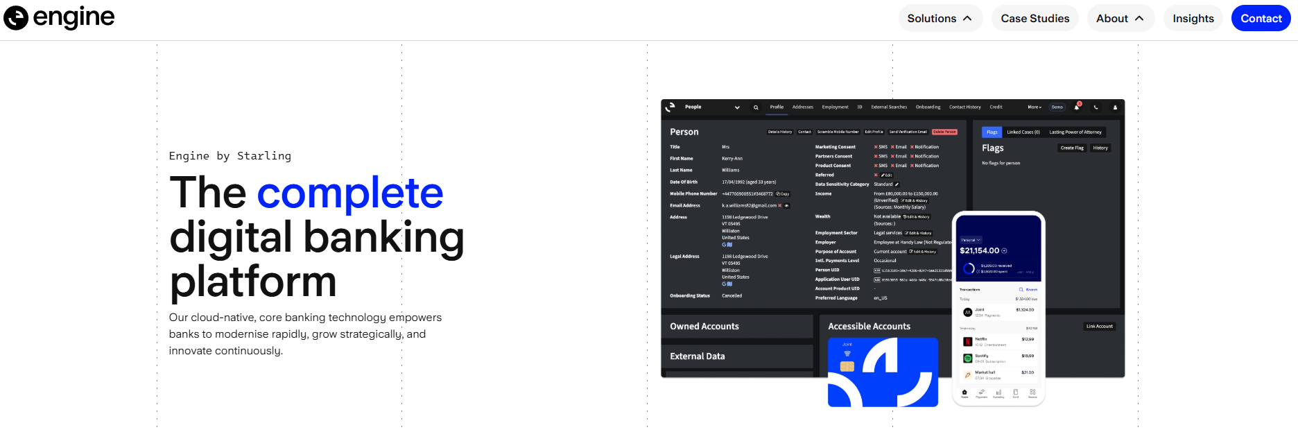This screenshot has height=432, width=1298.
Task: Click the Demo badge
Action: [x=1057, y=107]
